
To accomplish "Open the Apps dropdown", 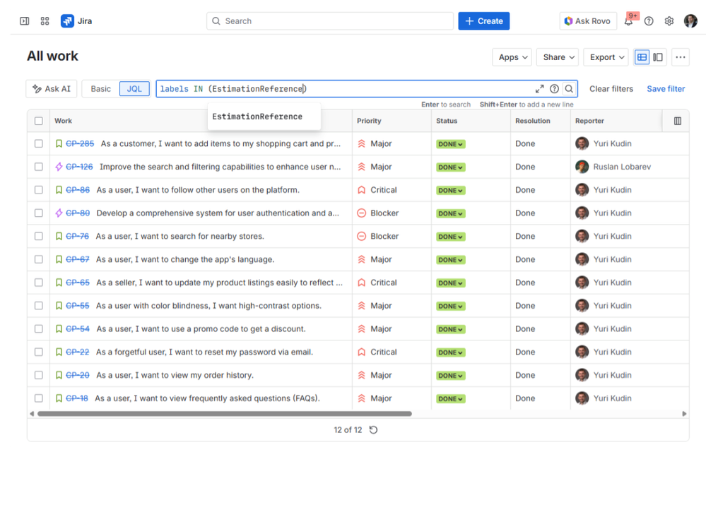I will point(512,57).
